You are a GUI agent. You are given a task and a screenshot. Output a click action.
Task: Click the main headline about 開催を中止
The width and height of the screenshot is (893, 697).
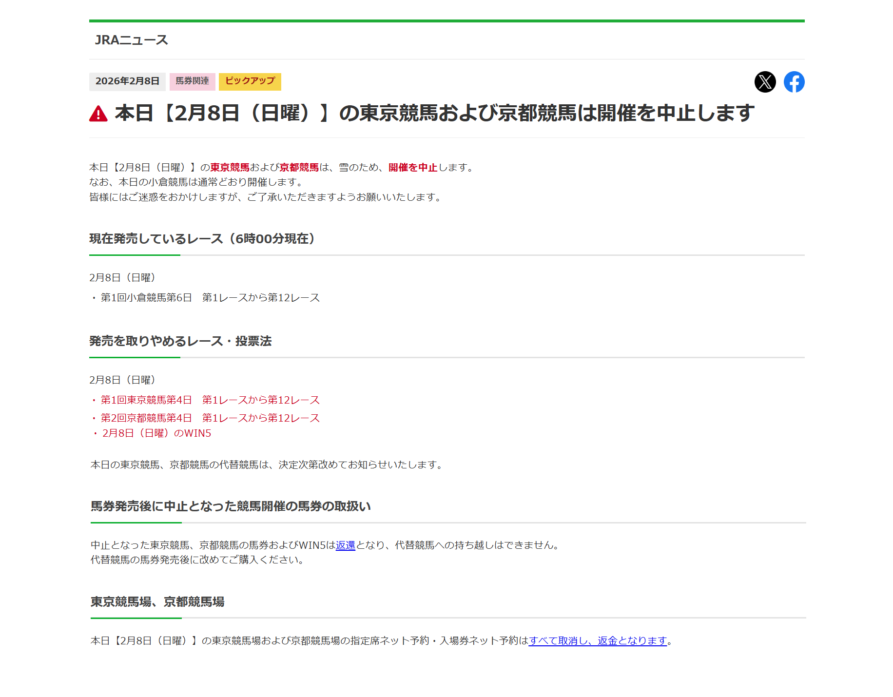point(434,113)
